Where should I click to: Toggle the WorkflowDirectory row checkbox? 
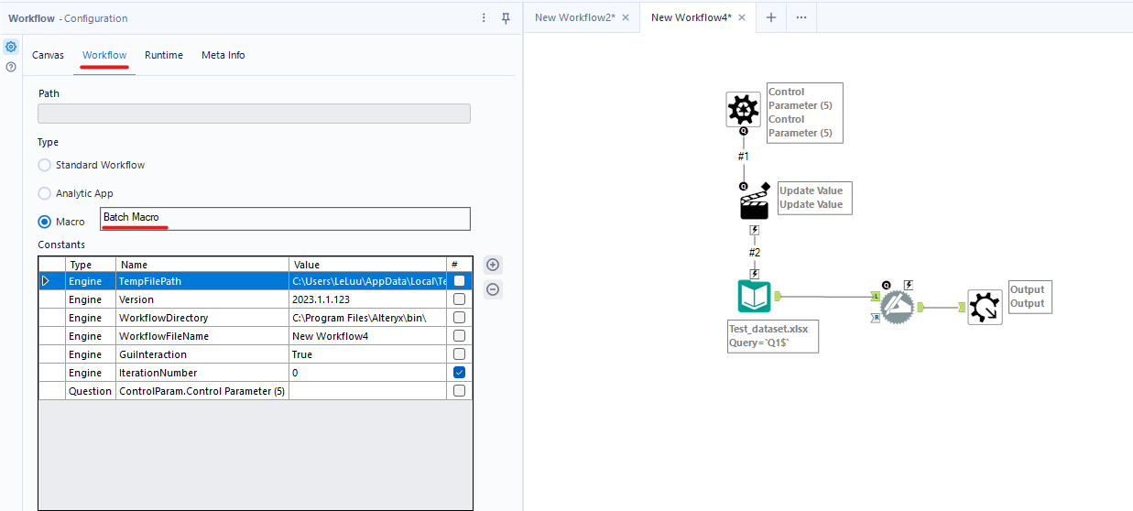click(x=459, y=318)
